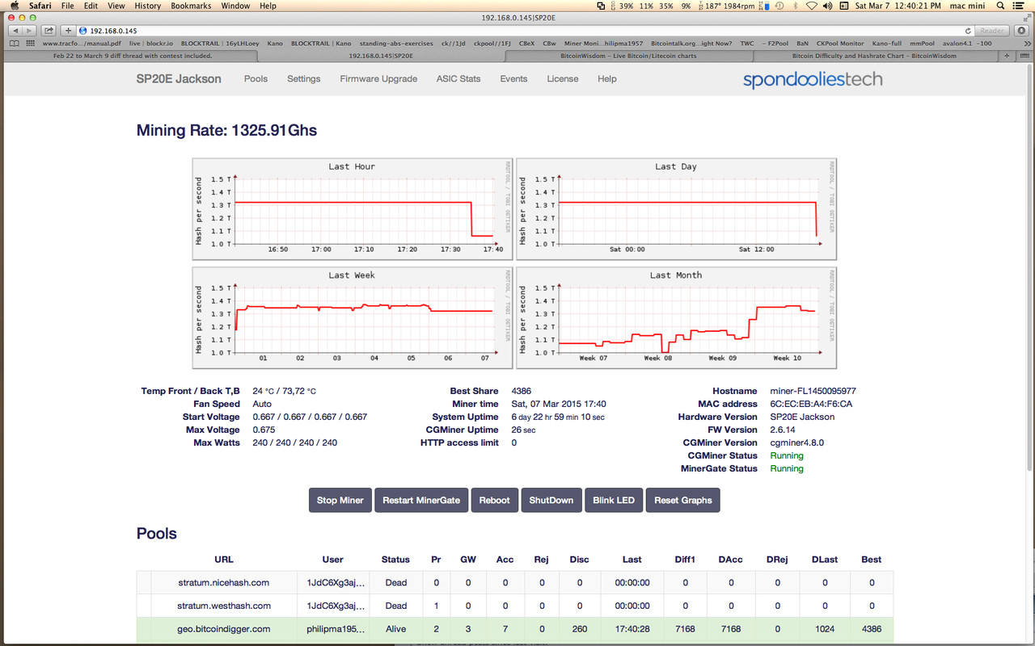
Task: Click the ShutDown button
Action: point(551,500)
